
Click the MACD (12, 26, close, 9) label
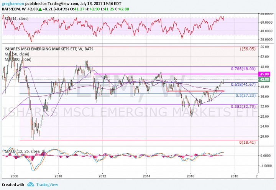pyautogui.click(x=25, y=151)
